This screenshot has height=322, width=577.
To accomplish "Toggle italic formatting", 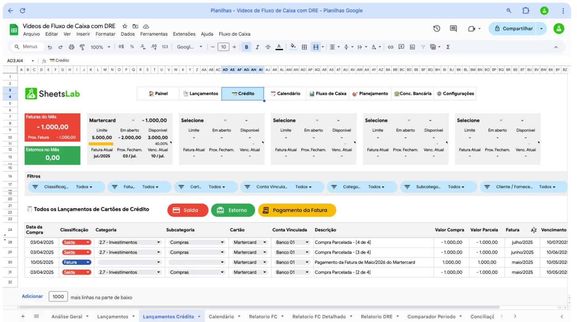I will [x=257, y=47].
